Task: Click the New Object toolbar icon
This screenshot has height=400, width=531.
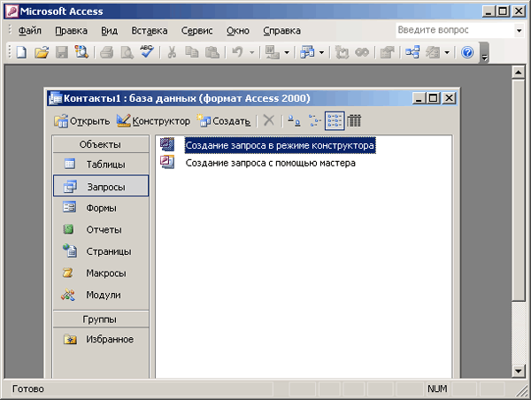Action: [433, 52]
